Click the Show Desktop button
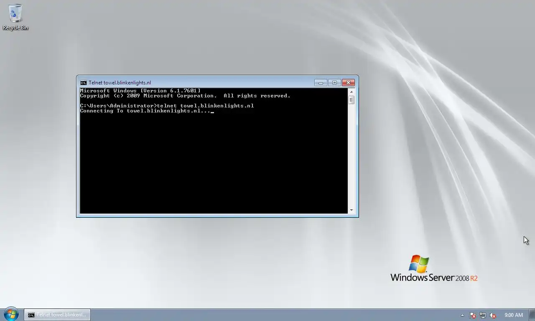535x321 pixels. (x=532, y=315)
